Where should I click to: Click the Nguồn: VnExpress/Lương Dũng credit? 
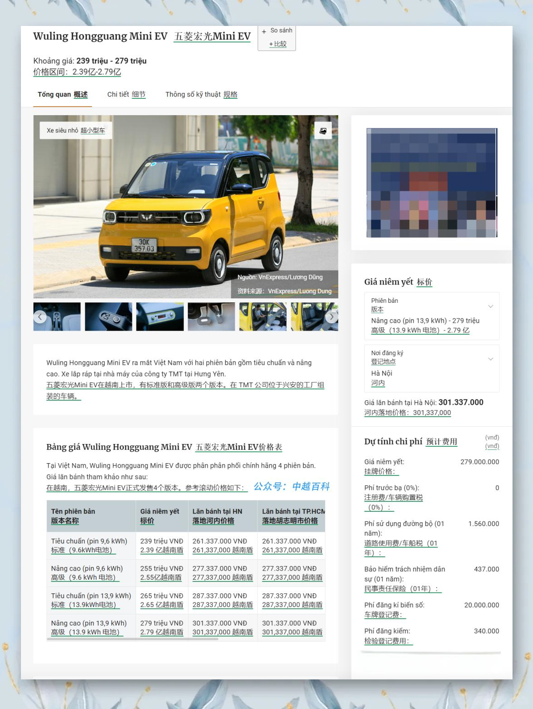coord(280,277)
